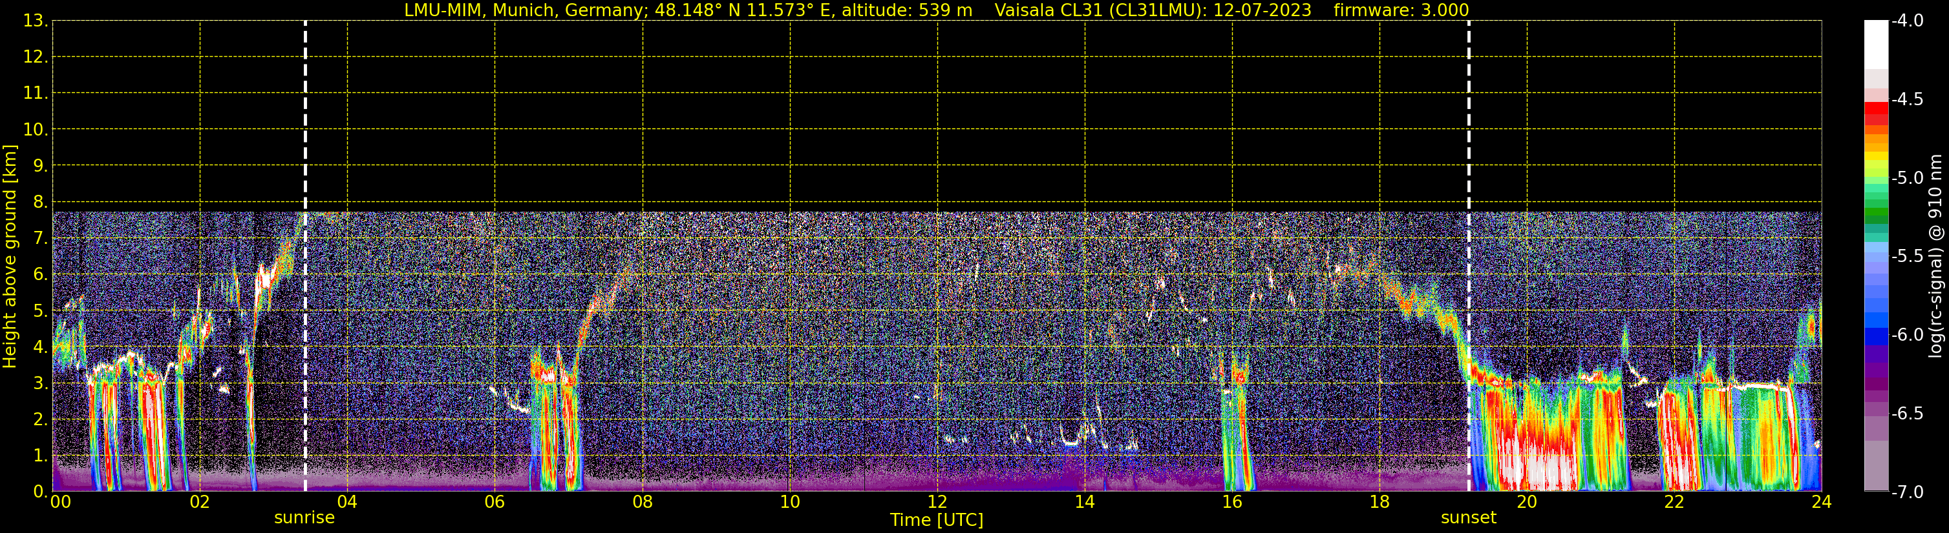Image resolution: width=1949 pixels, height=533 pixels.
Task: Click the white top of the colorbar
Action: pyautogui.click(x=1875, y=44)
